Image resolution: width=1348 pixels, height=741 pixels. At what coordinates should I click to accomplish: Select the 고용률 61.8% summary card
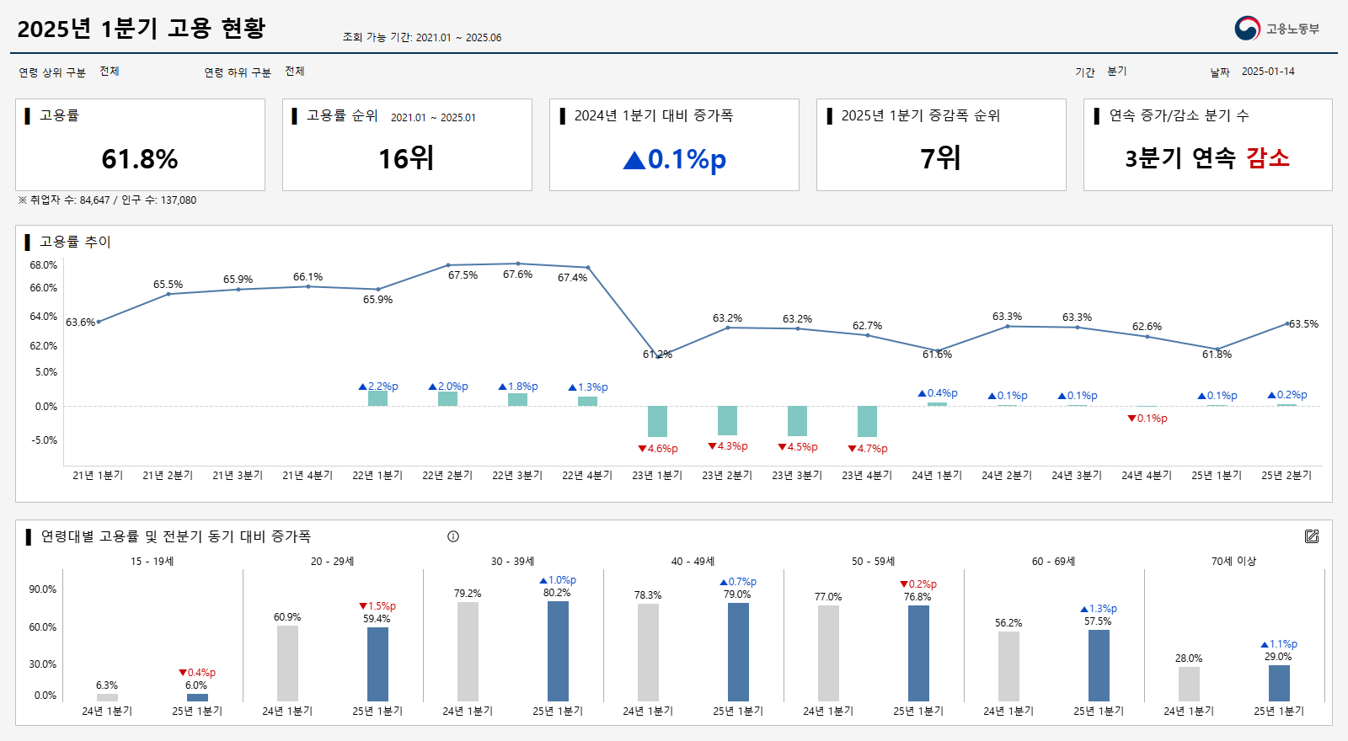(x=140, y=145)
